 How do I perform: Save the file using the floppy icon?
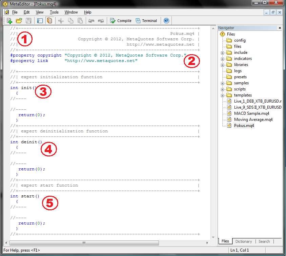(28, 21)
